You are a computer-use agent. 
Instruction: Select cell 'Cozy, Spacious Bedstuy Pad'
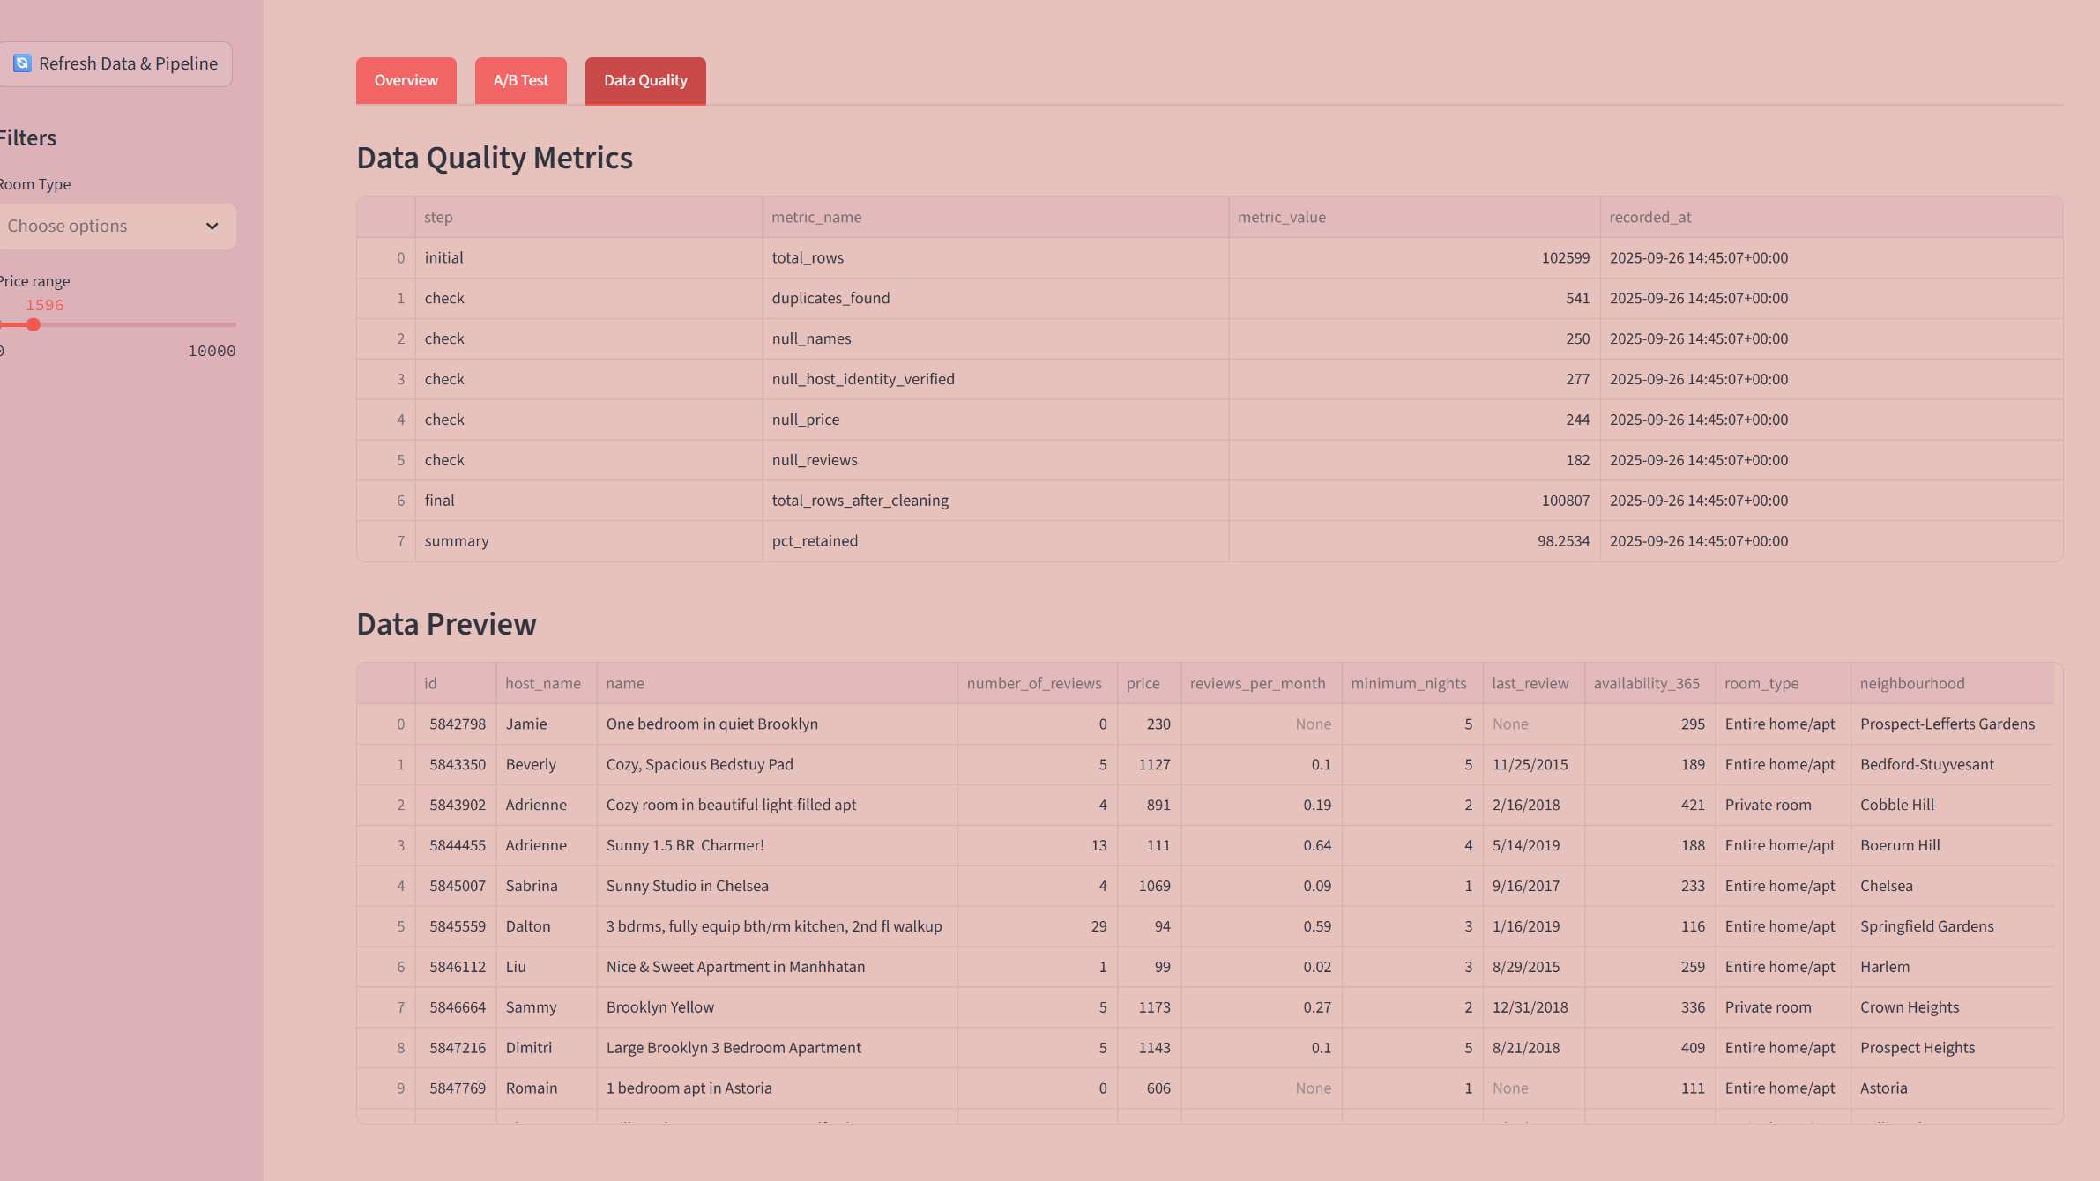[777, 765]
